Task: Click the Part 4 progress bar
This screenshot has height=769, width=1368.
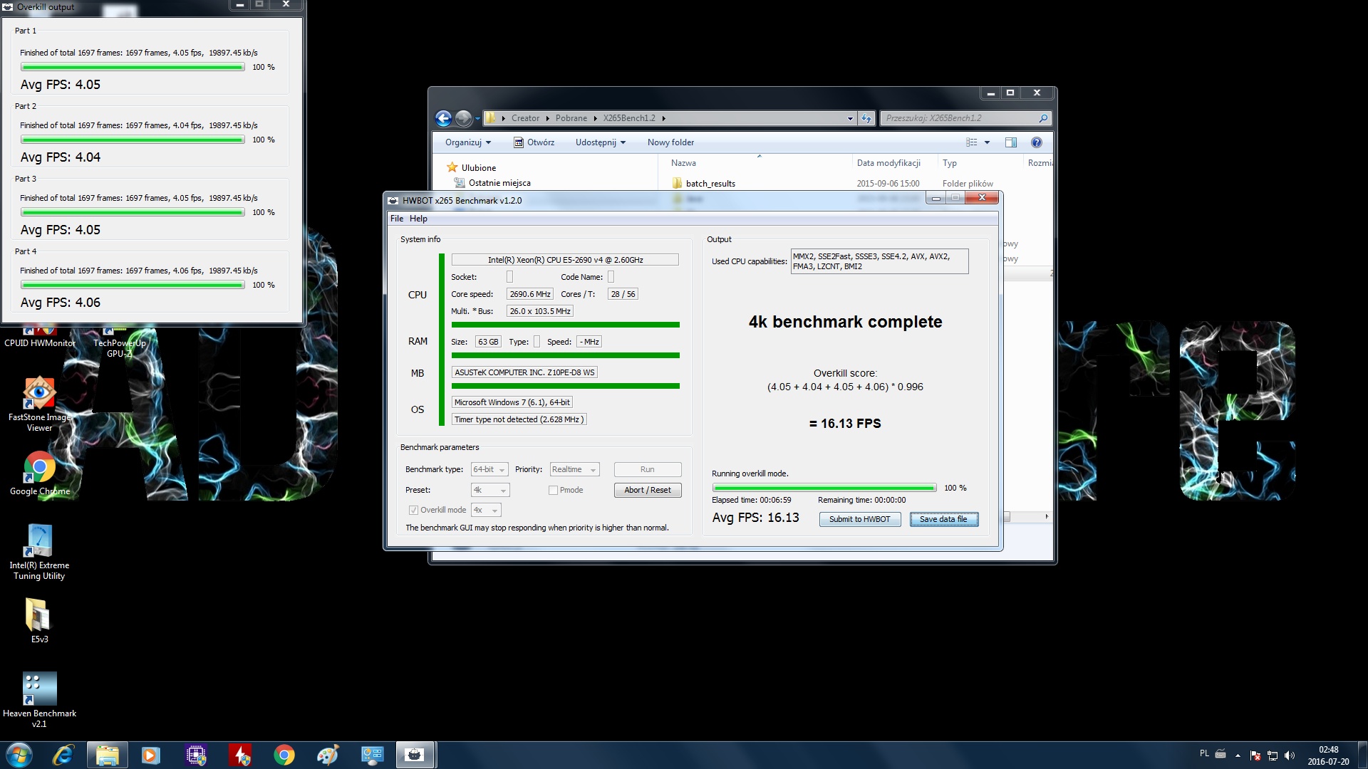Action: 133,285
